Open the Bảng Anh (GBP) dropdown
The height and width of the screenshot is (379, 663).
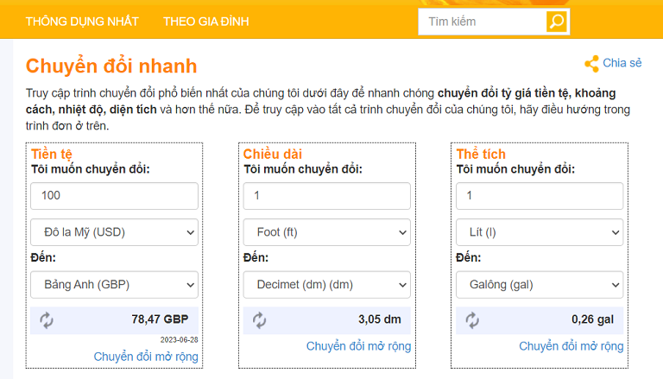(x=114, y=285)
